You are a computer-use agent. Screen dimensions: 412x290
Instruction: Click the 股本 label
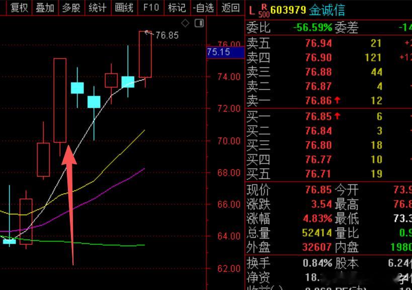pyautogui.click(x=347, y=263)
